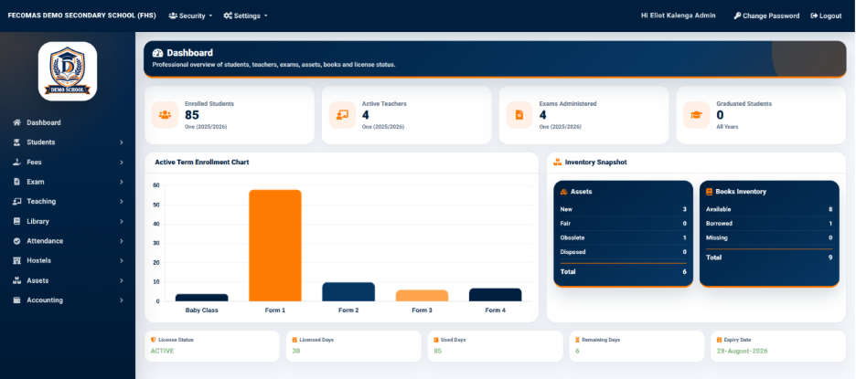Image resolution: width=856 pixels, height=379 pixels.
Task: Open the Exam menu item
Action: tap(68, 182)
